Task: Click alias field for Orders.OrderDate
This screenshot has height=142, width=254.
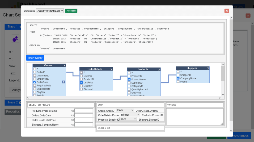Action: tap(84, 115)
